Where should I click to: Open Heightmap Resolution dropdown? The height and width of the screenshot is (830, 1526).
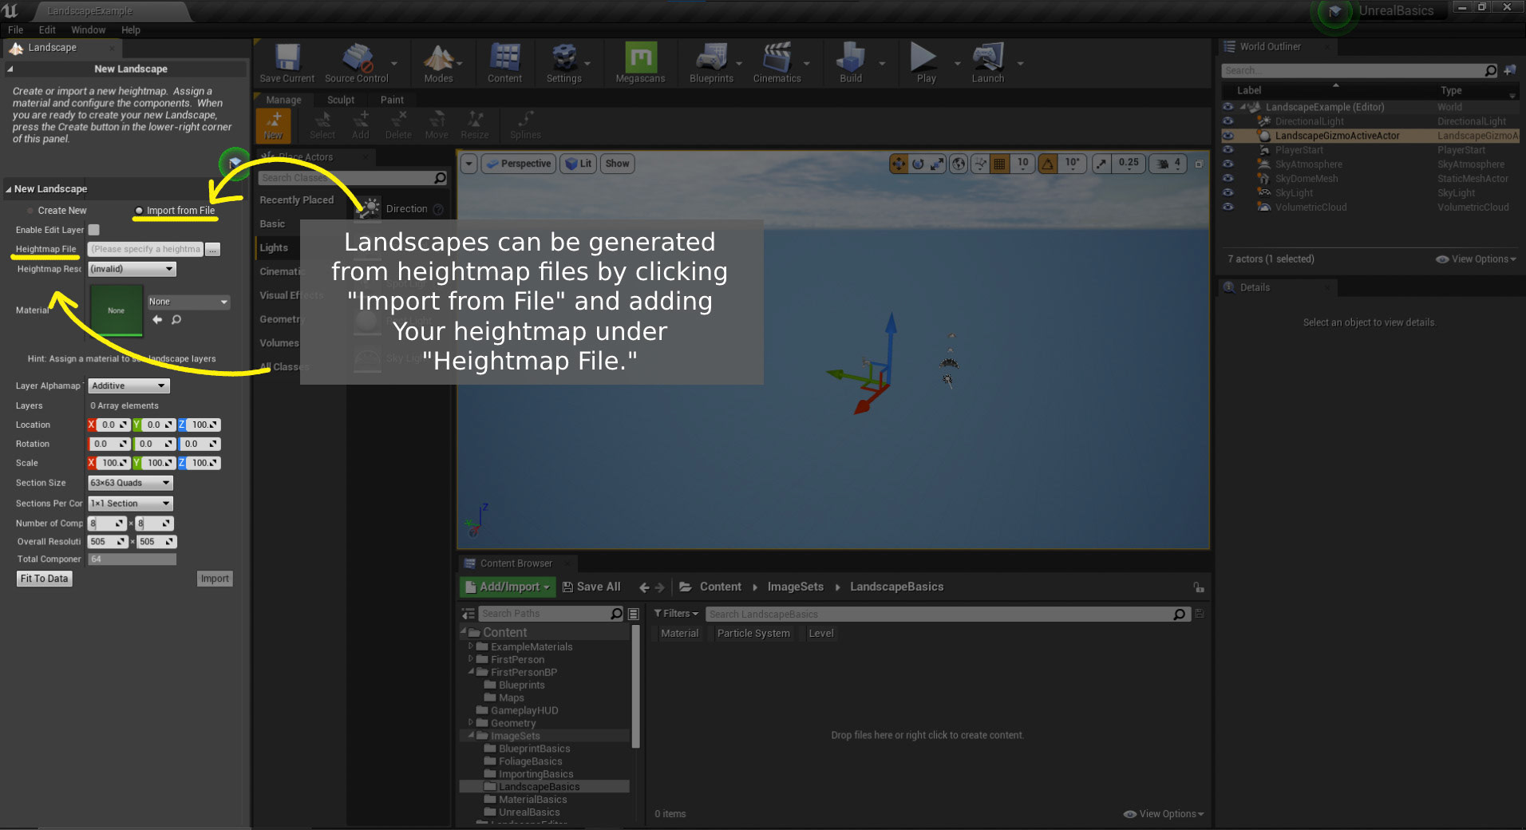pyautogui.click(x=132, y=269)
